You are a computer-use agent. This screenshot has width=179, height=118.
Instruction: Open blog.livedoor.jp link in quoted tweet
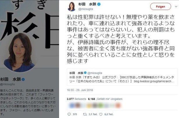pyautogui.click(x=154, y=81)
